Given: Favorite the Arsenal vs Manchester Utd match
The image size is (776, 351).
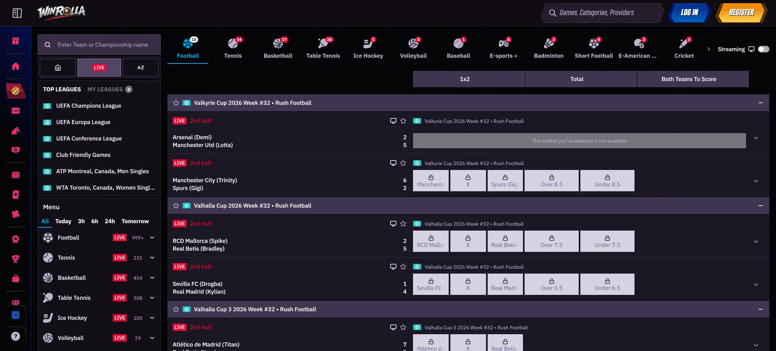Looking at the screenshot, I should 403,121.
